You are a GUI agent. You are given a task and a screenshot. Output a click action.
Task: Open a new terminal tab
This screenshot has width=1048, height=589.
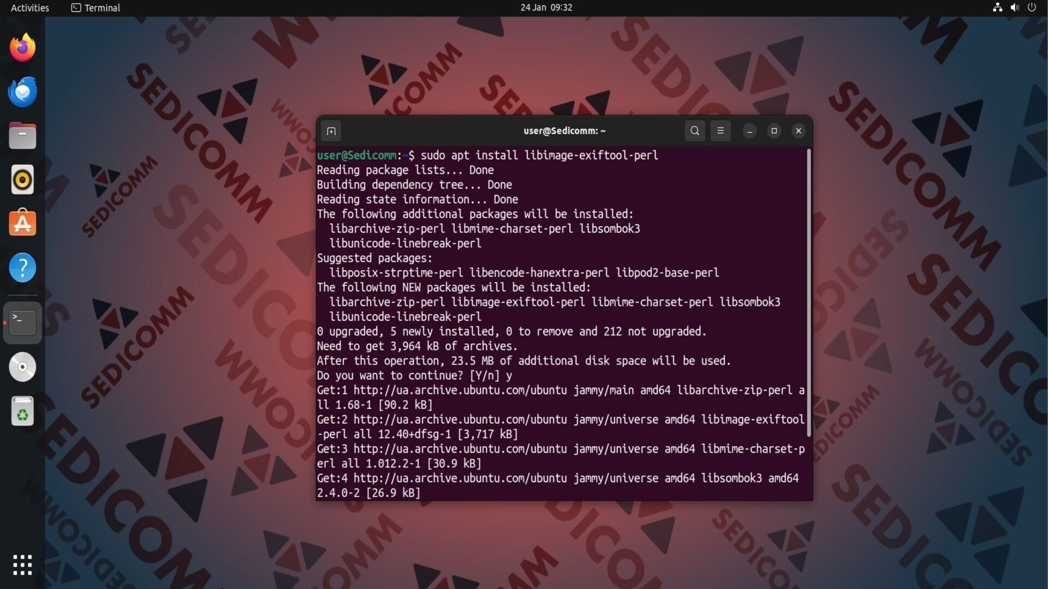331,131
